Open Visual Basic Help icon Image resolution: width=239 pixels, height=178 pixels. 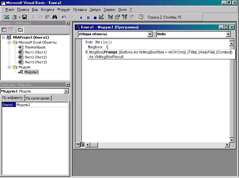[x=141, y=17]
